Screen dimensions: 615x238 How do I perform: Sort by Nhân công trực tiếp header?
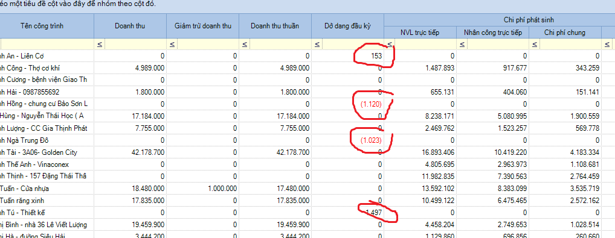(x=492, y=33)
